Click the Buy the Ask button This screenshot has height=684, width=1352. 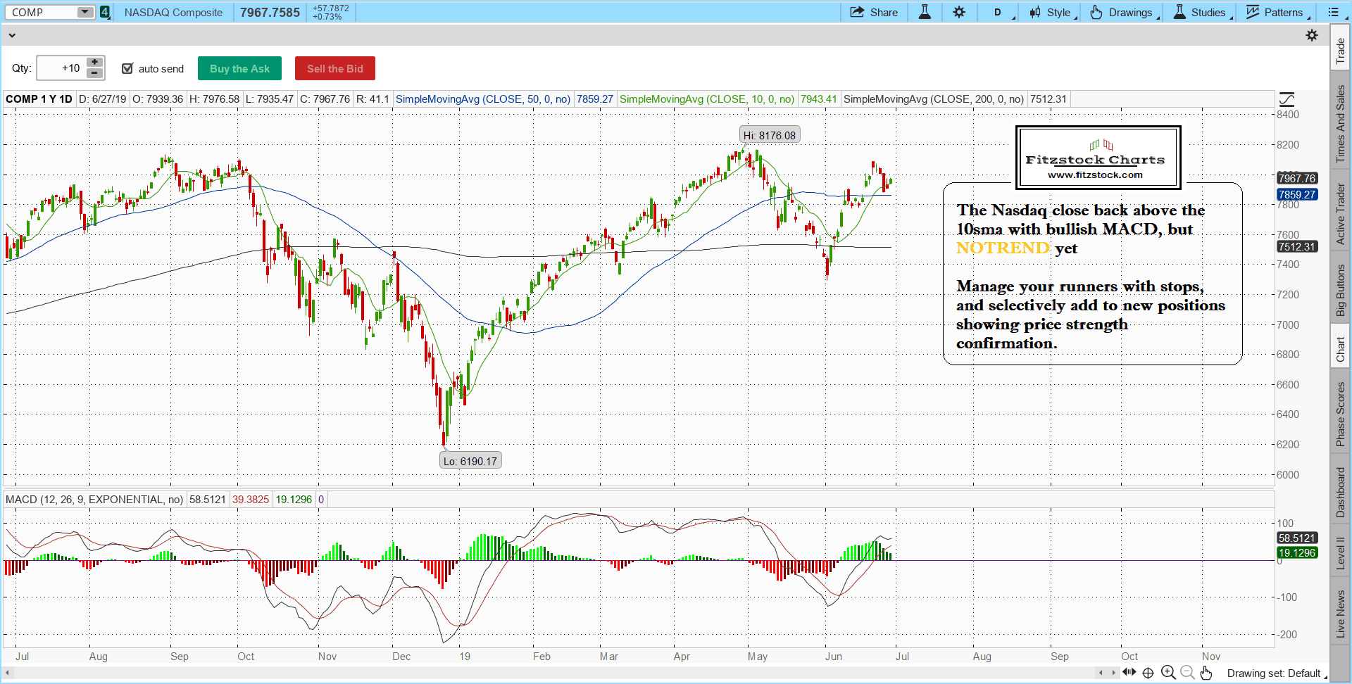pyautogui.click(x=239, y=68)
